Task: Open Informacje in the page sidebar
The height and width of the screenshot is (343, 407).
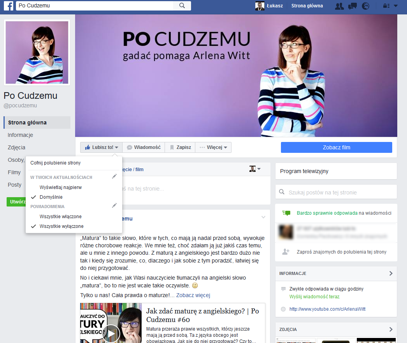Action: tap(20, 135)
